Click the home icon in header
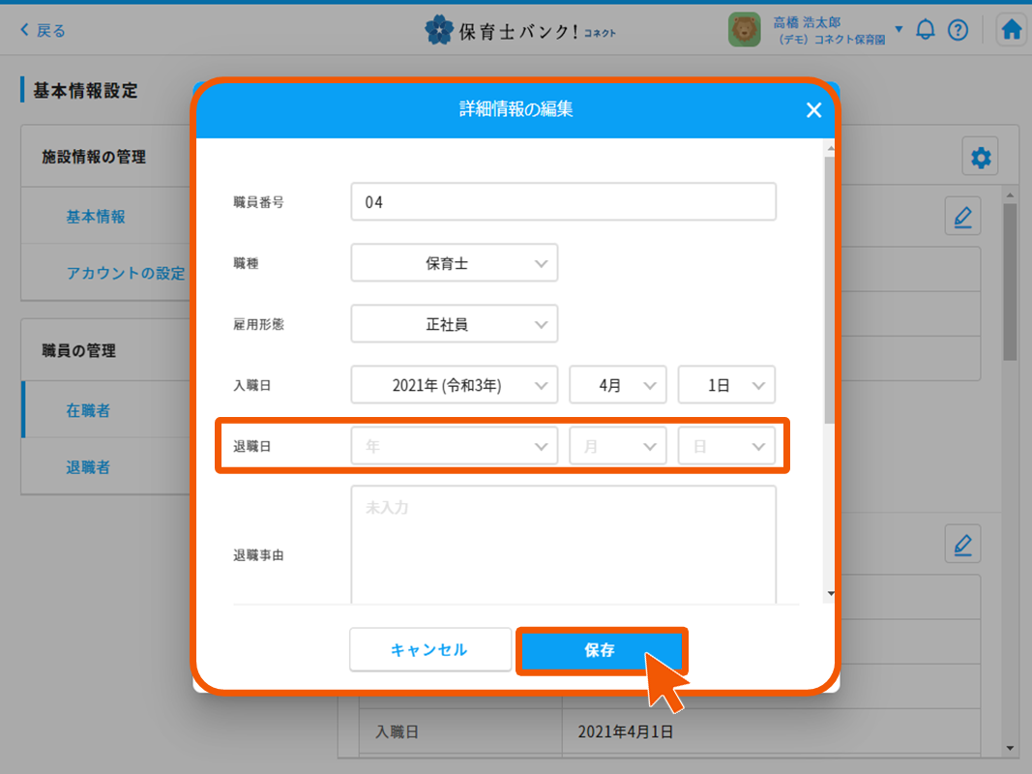This screenshot has height=774, width=1032. pos(1011,30)
